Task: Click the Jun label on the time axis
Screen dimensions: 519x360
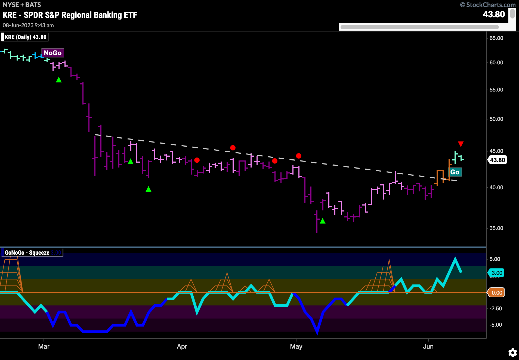Action: [x=428, y=346]
